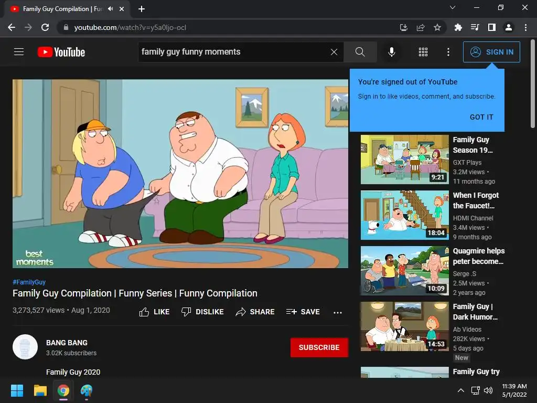This screenshot has width=537, height=403.
Task: Open Paint from taskbar
Action: click(x=87, y=390)
